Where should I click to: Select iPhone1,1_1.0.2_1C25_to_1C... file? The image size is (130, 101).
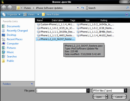point(56,28)
